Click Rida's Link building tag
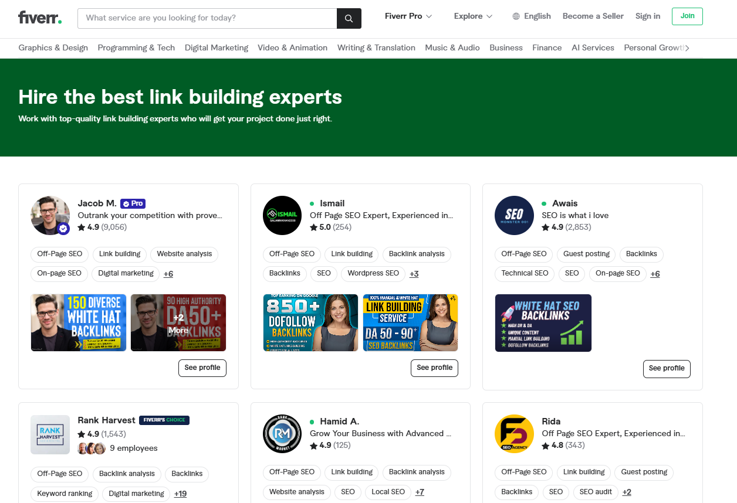This screenshot has width=737, height=503. click(584, 472)
